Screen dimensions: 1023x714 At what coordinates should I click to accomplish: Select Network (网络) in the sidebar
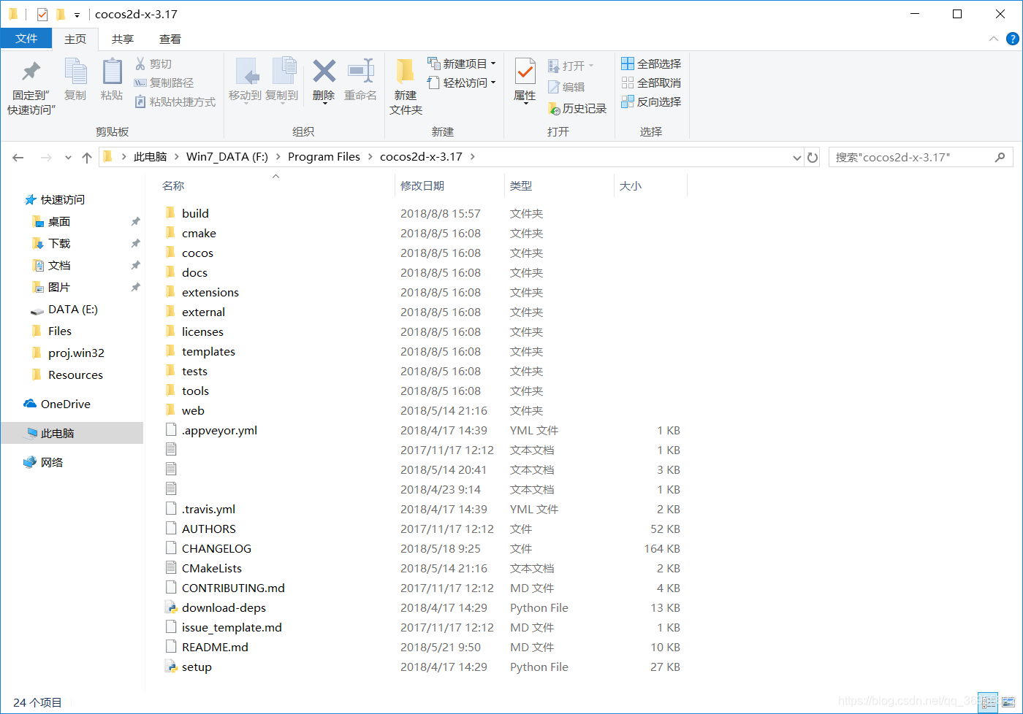click(x=51, y=462)
